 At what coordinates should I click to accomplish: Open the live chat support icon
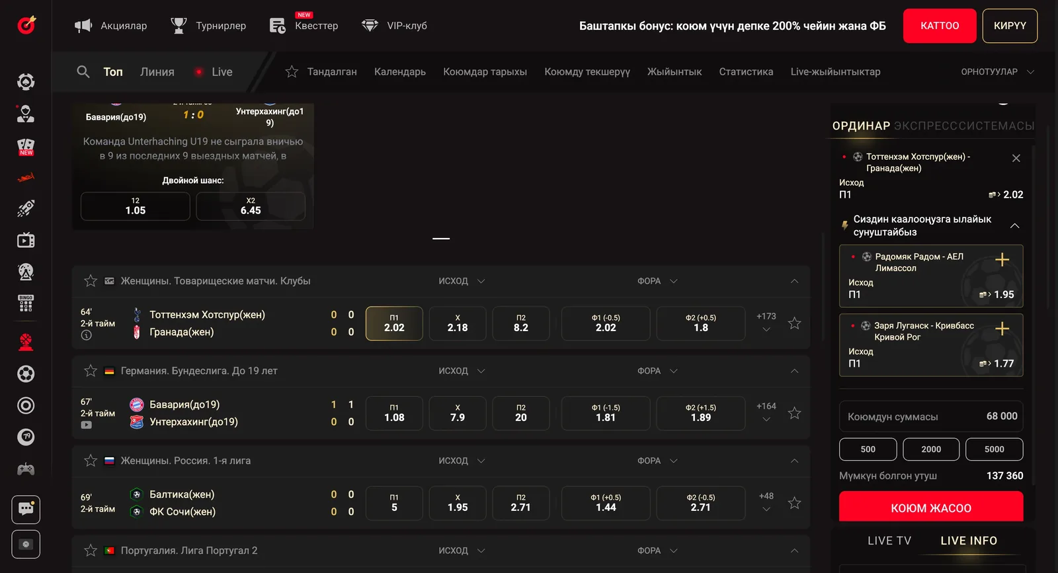coord(26,509)
